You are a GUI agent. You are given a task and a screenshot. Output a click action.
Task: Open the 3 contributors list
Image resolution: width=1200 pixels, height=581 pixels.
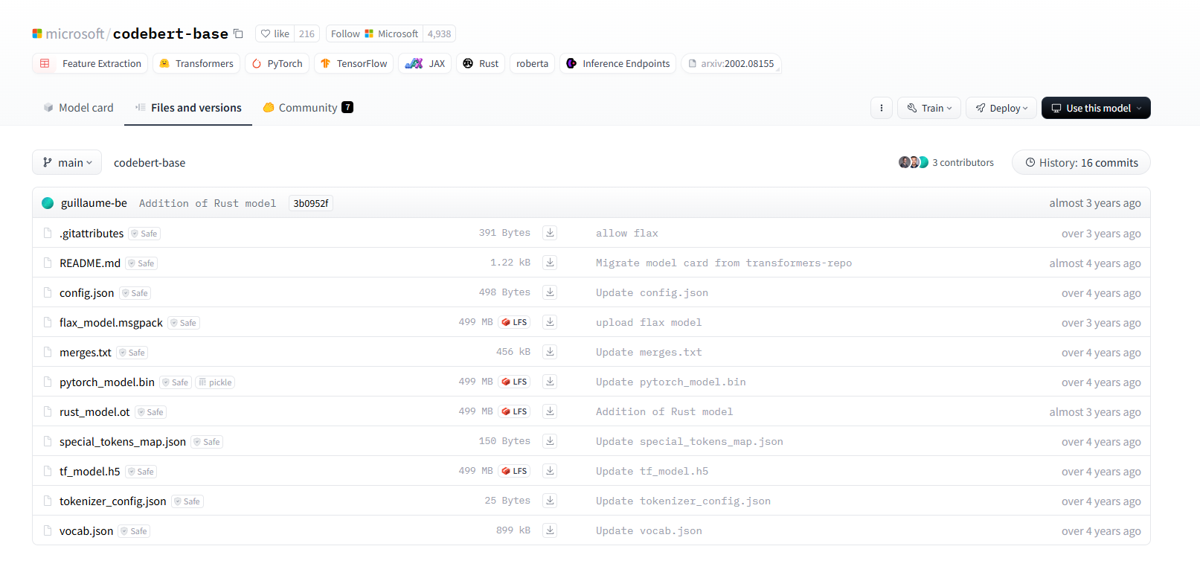click(963, 162)
